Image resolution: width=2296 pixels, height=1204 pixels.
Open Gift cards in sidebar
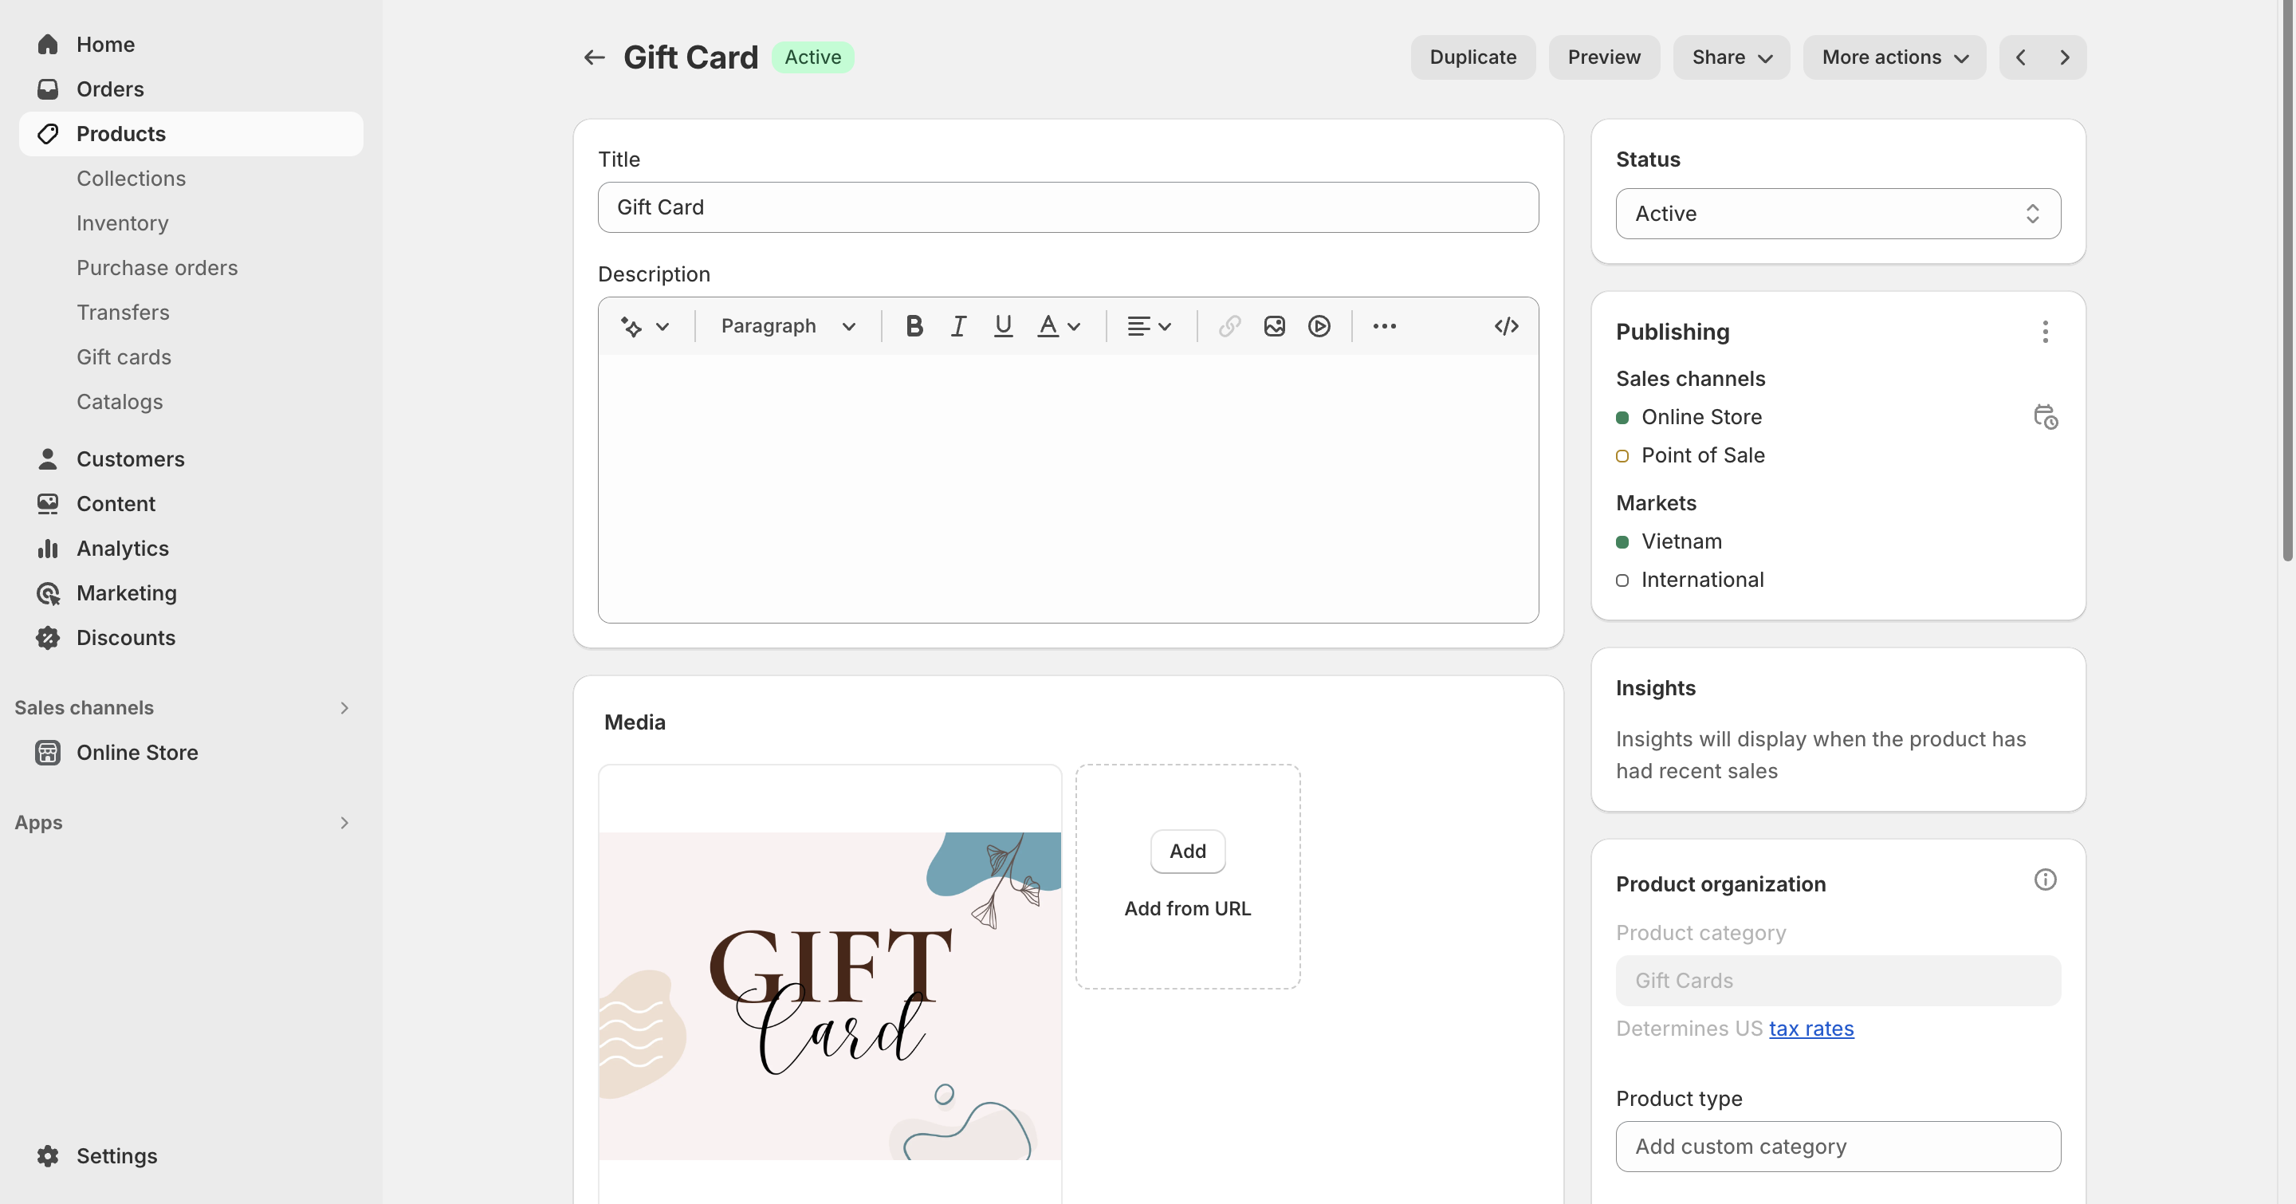click(124, 357)
